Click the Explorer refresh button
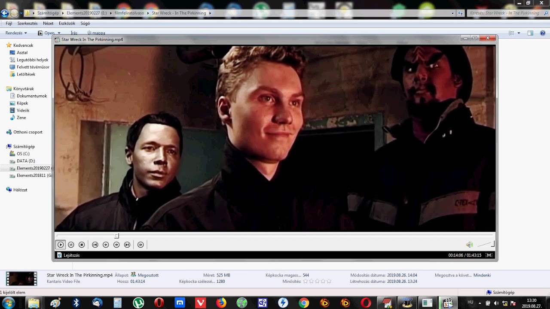The height and width of the screenshot is (309, 550). [x=461, y=13]
